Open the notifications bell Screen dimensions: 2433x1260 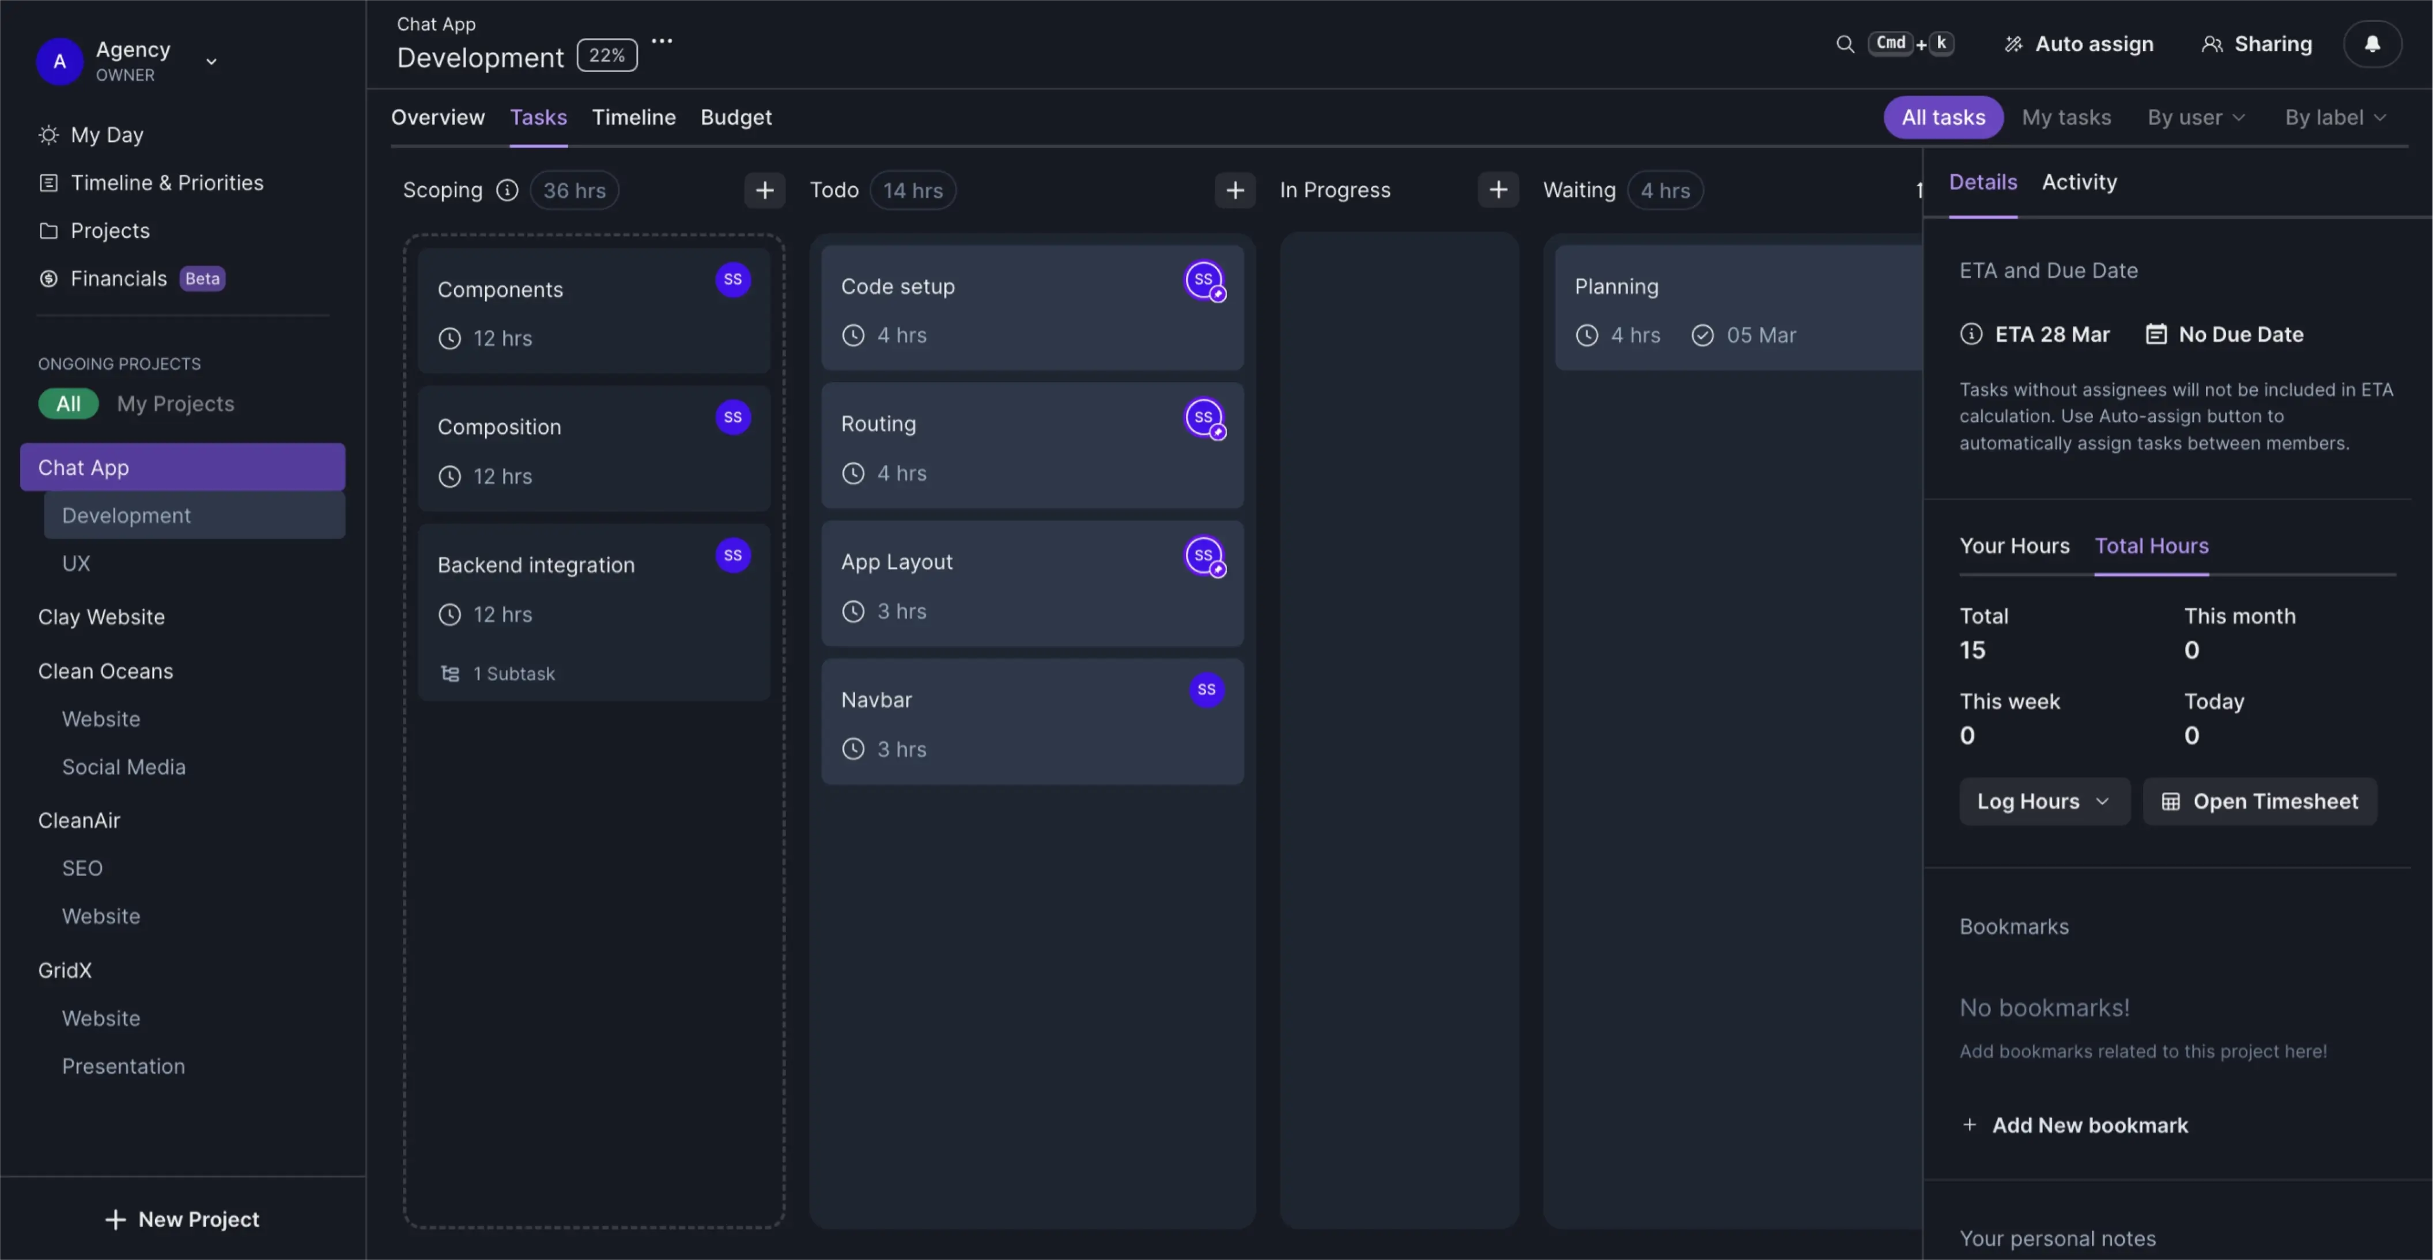pos(2372,43)
